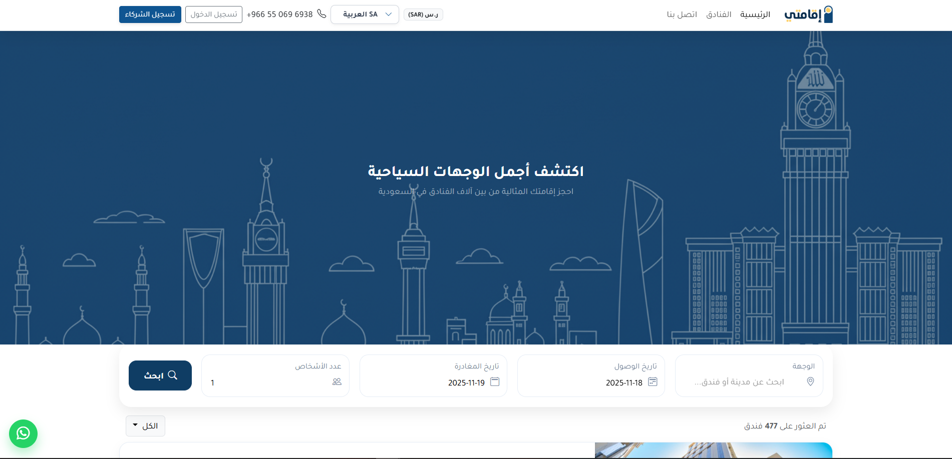Viewport: 952px width, 459px height.
Task: Click the إقامتي logo icon
Action: pyautogui.click(x=829, y=13)
